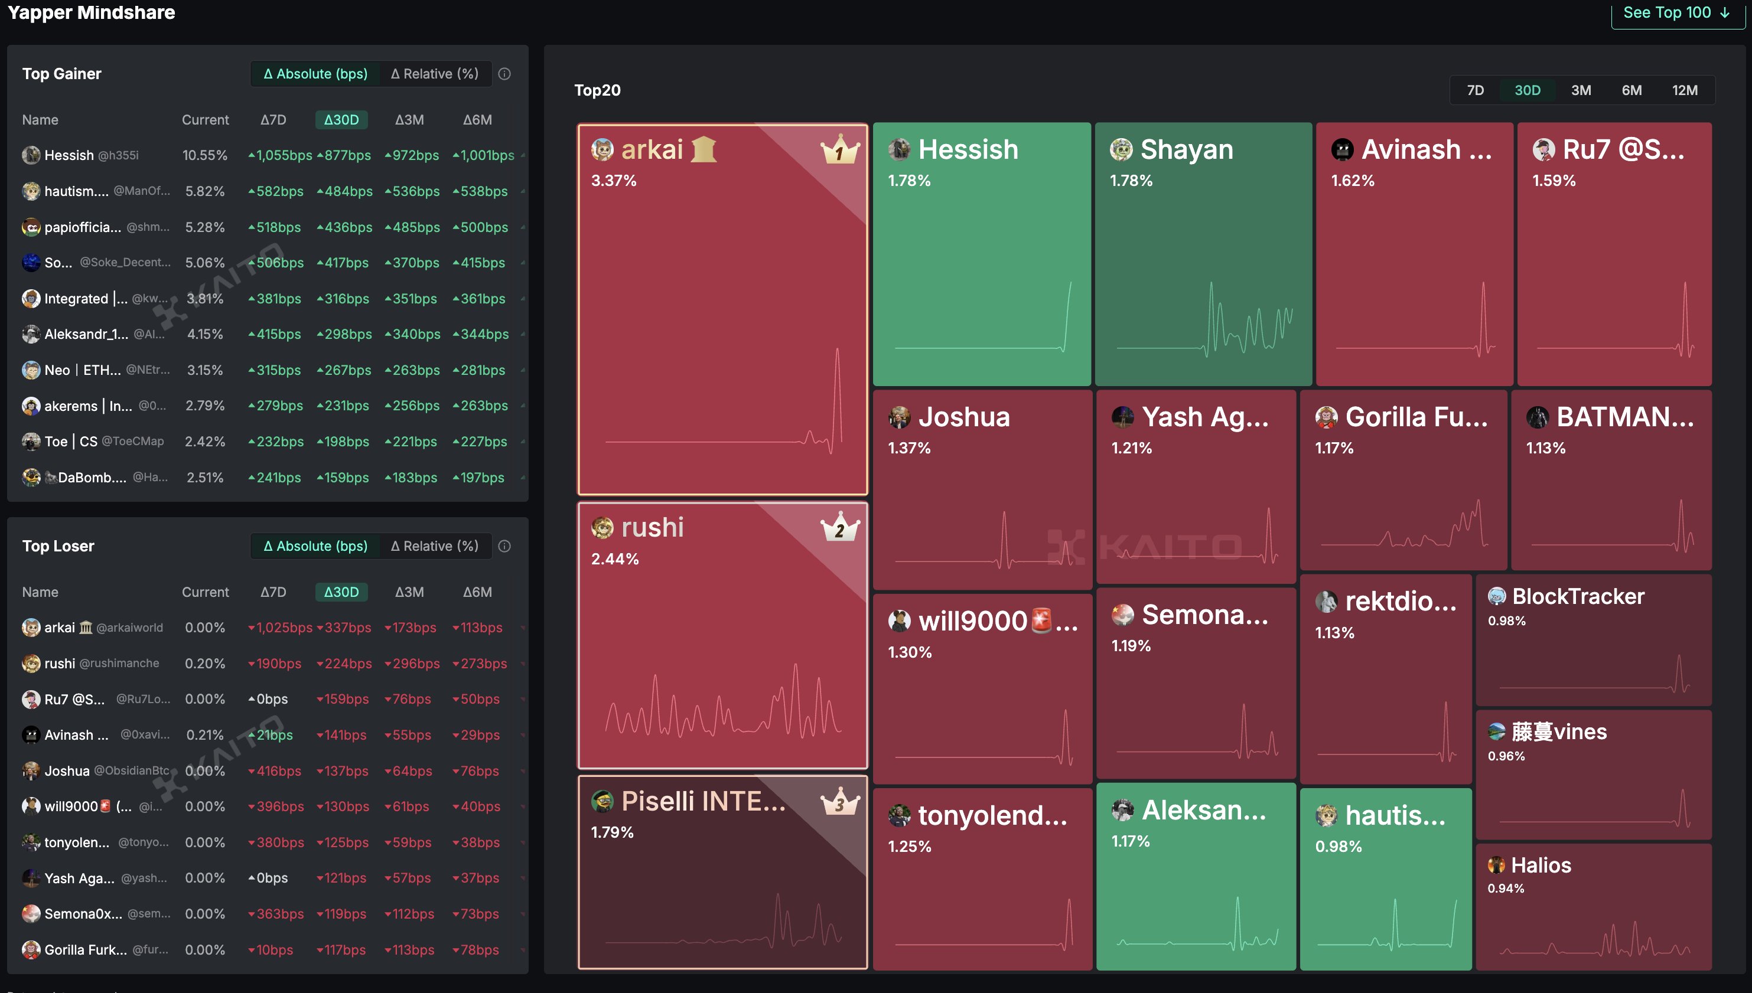The width and height of the screenshot is (1752, 993).
Task: Sort Top Gainer by Δ7D column
Action: tap(273, 120)
